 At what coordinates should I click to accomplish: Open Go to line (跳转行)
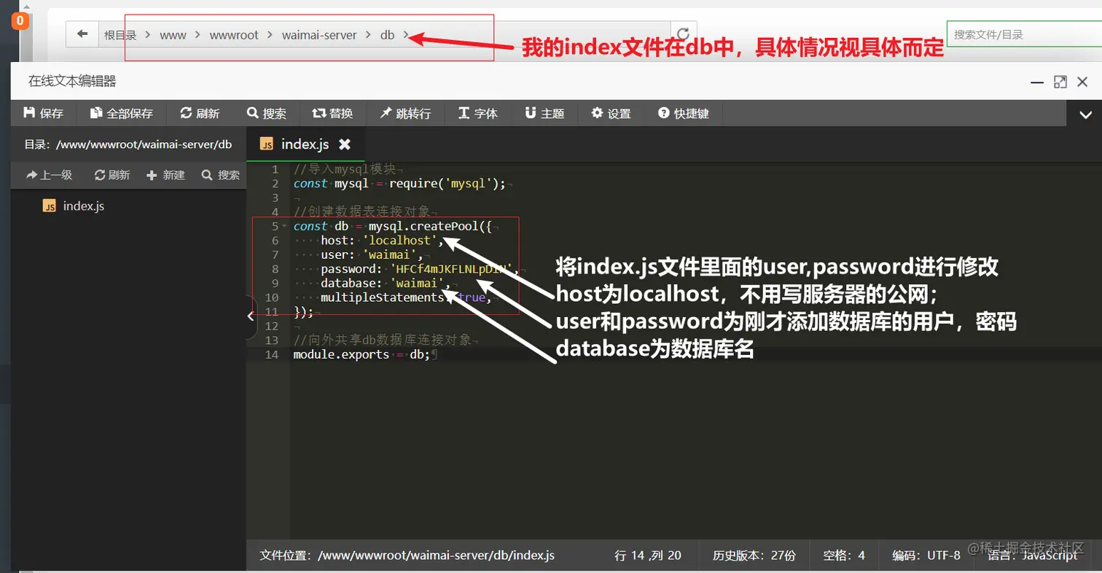point(405,114)
